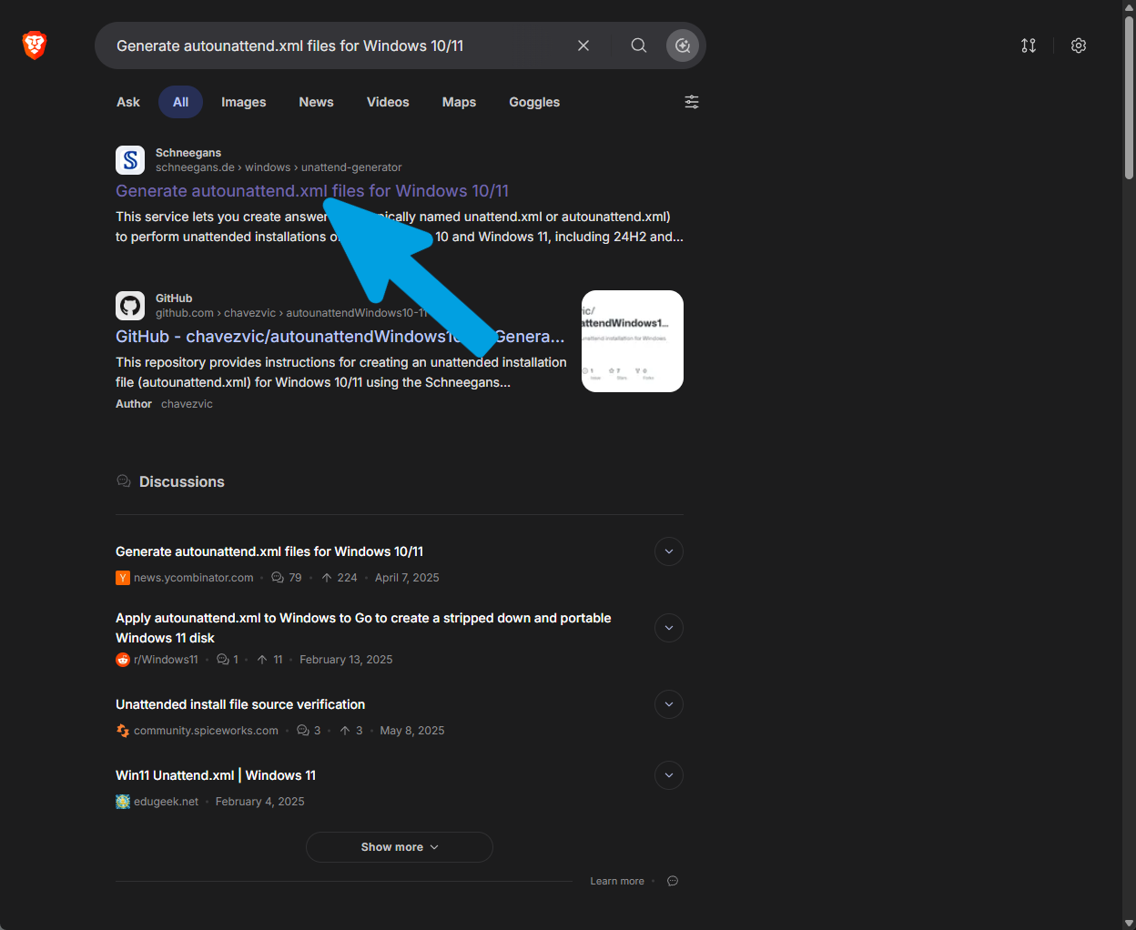
Task: Click the GitHub favicon icon
Action: [130, 306]
